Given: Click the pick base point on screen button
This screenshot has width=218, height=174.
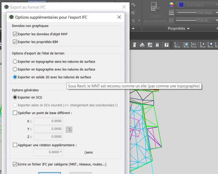Looking at the screenshot, I should (x=69, y=130).
